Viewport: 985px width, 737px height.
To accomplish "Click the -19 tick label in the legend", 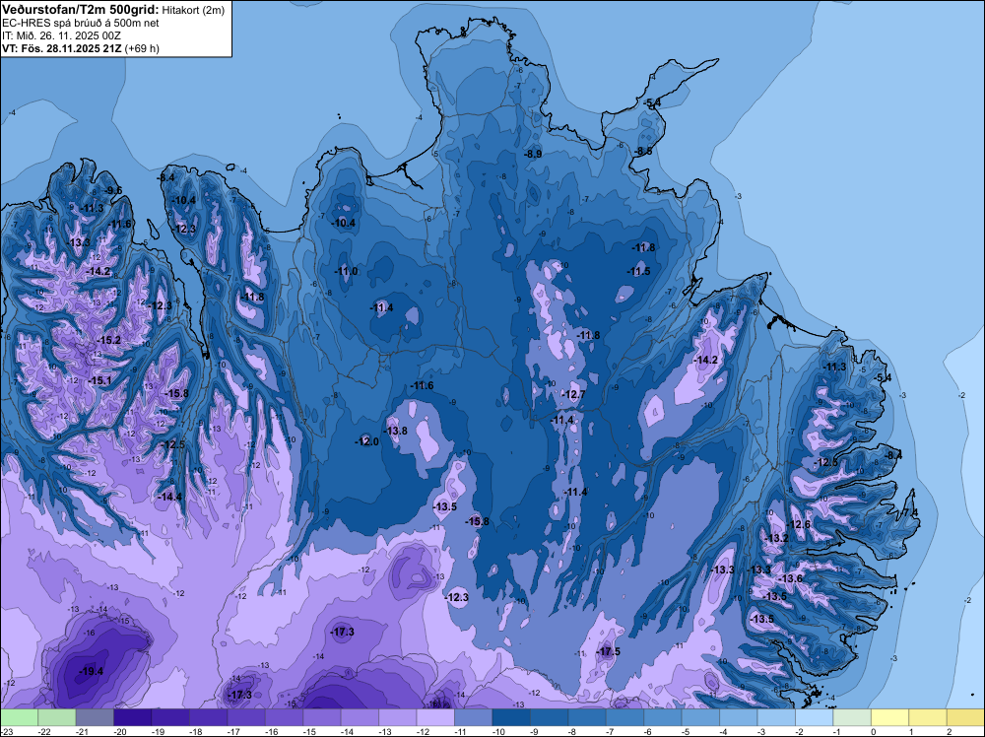I will coord(158,731).
